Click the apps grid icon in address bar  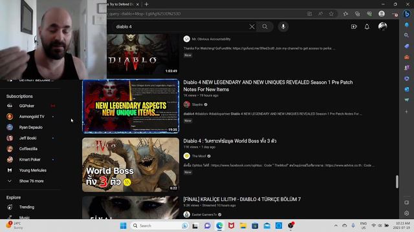(309, 14)
